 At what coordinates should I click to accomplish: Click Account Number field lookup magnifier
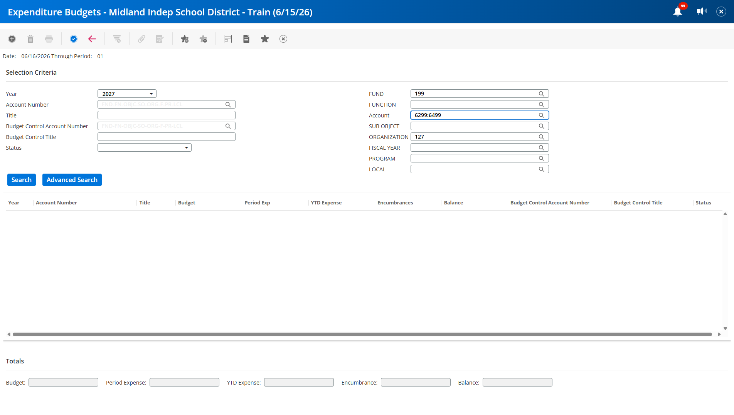[x=228, y=105]
